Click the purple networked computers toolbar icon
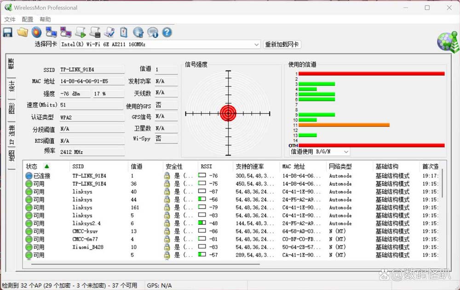The width and height of the screenshot is (460, 290). (x=66, y=32)
